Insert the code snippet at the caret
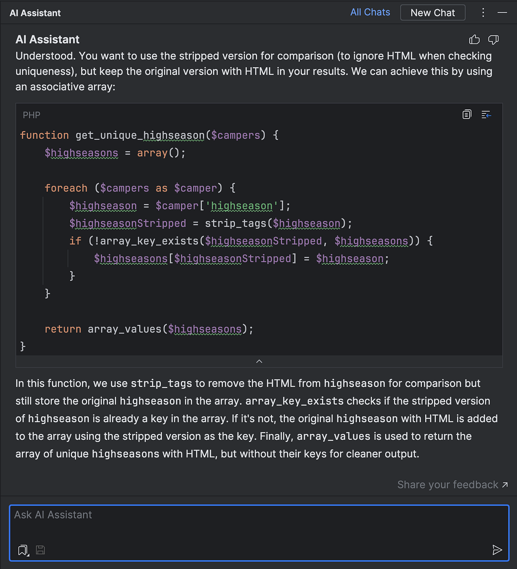This screenshot has width=517, height=569. (x=486, y=115)
